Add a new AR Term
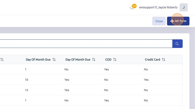195x109 pixels. pos(178,21)
